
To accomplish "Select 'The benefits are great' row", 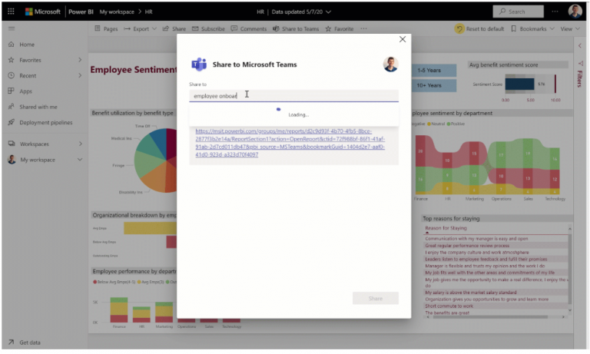I will click(447, 313).
